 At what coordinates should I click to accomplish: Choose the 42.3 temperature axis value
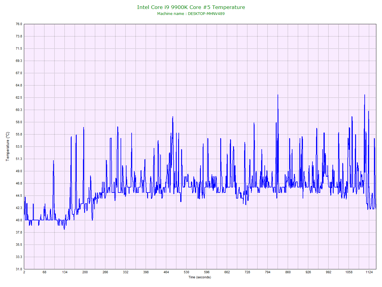tap(19, 208)
